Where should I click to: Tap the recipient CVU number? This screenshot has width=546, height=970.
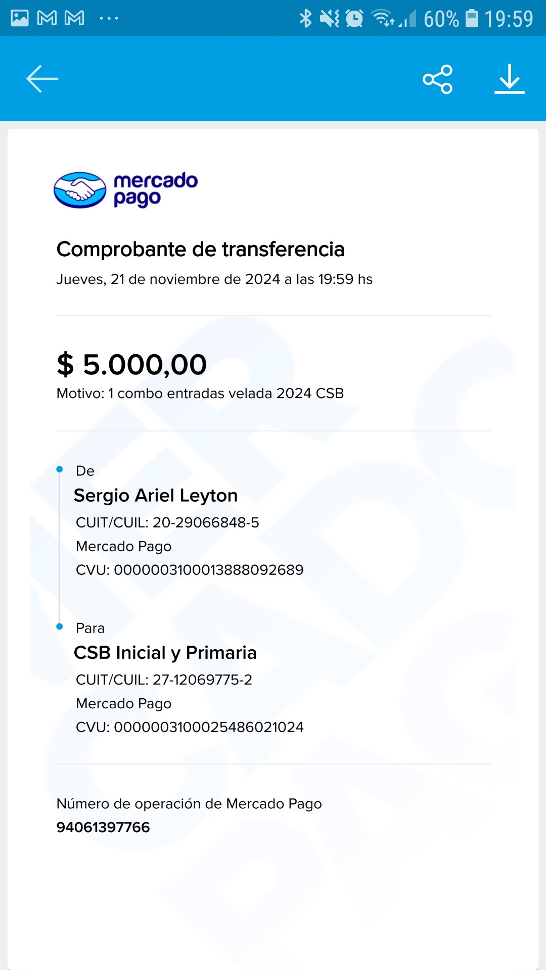click(x=208, y=727)
